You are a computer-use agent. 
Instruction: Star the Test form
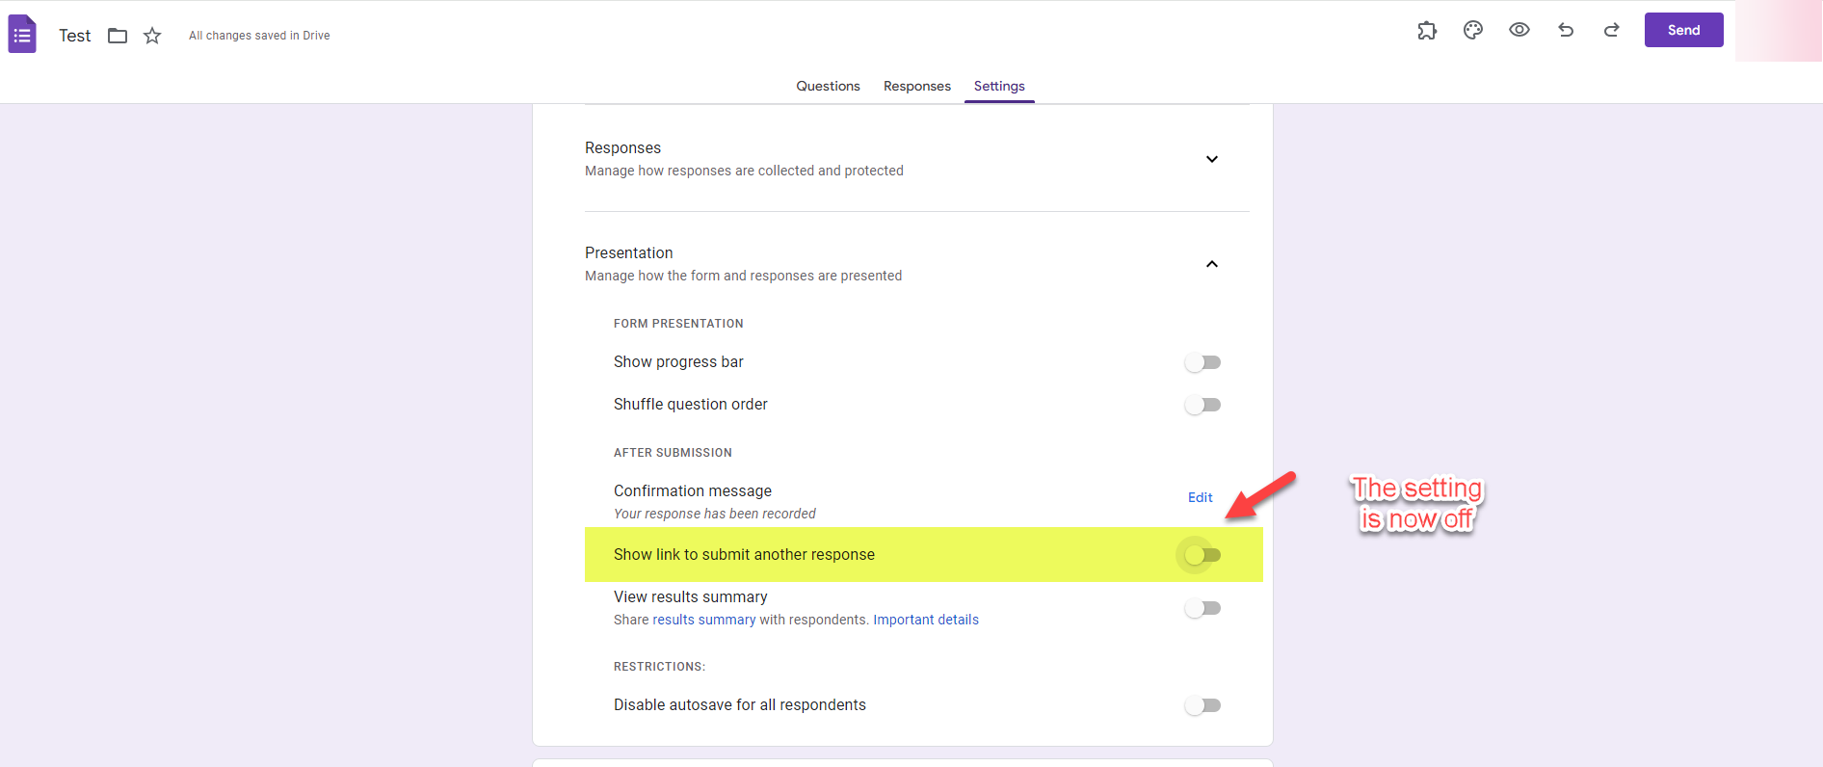pos(152,36)
